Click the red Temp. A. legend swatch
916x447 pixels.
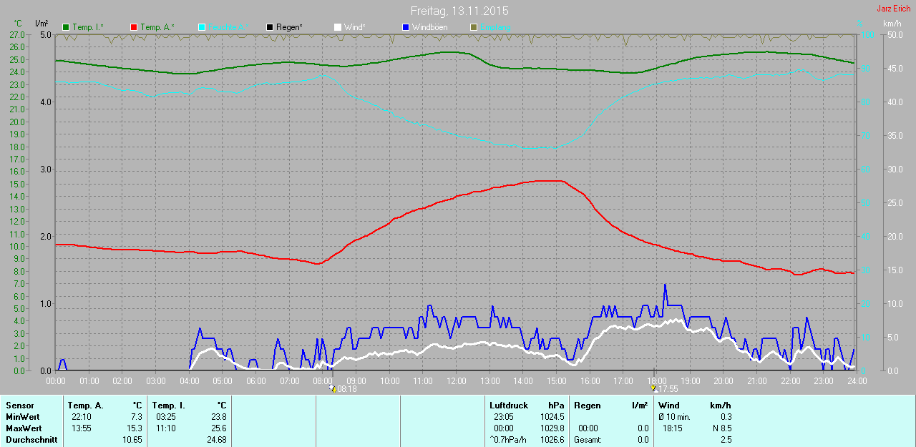(x=134, y=27)
